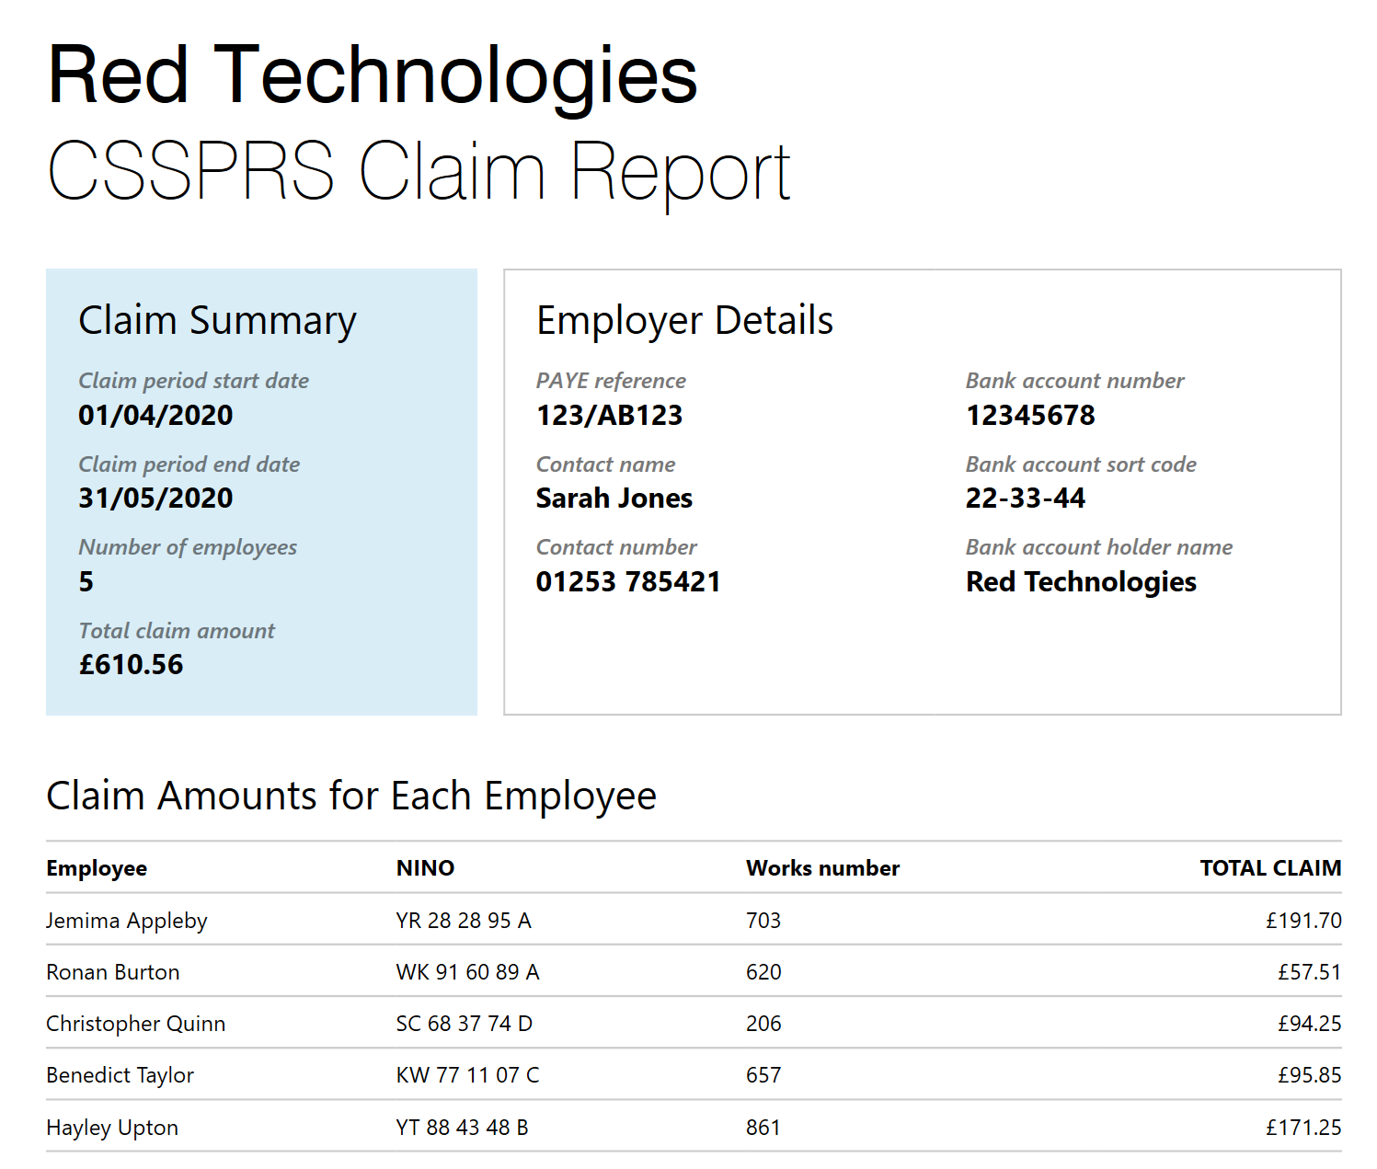This screenshot has height=1169, width=1377.
Task: Select the employee name Hayley Upton
Action: coord(112,1128)
